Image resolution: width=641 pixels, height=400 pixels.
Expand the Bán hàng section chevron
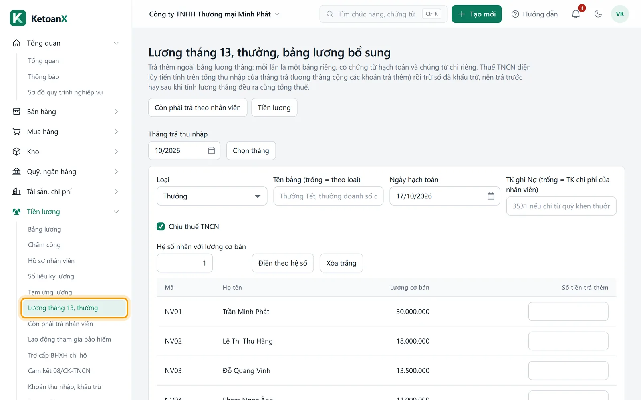coord(116,112)
